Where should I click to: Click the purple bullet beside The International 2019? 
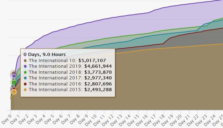click(x=25, y=66)
